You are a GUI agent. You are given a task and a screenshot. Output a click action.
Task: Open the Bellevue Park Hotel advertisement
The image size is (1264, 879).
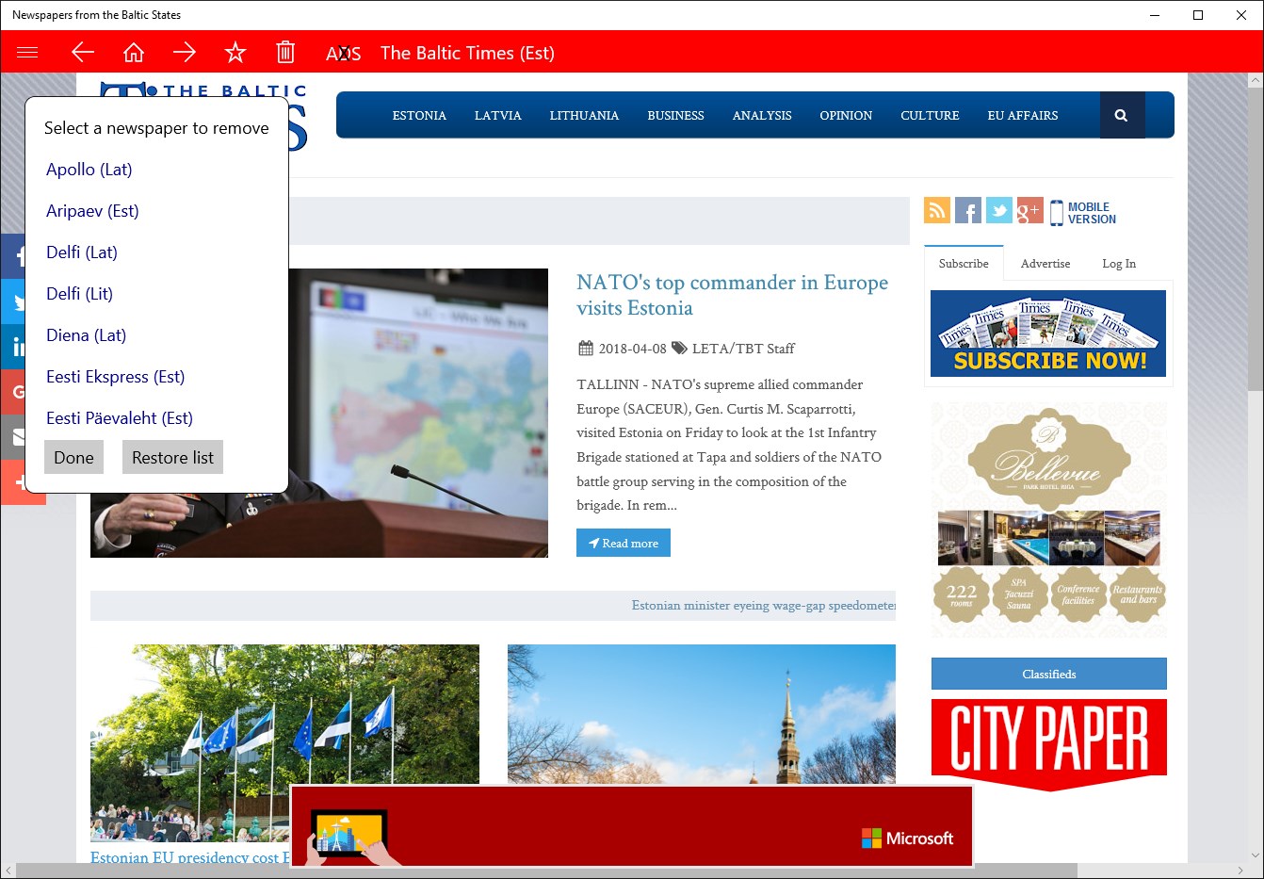click(x=1049, y=519)
